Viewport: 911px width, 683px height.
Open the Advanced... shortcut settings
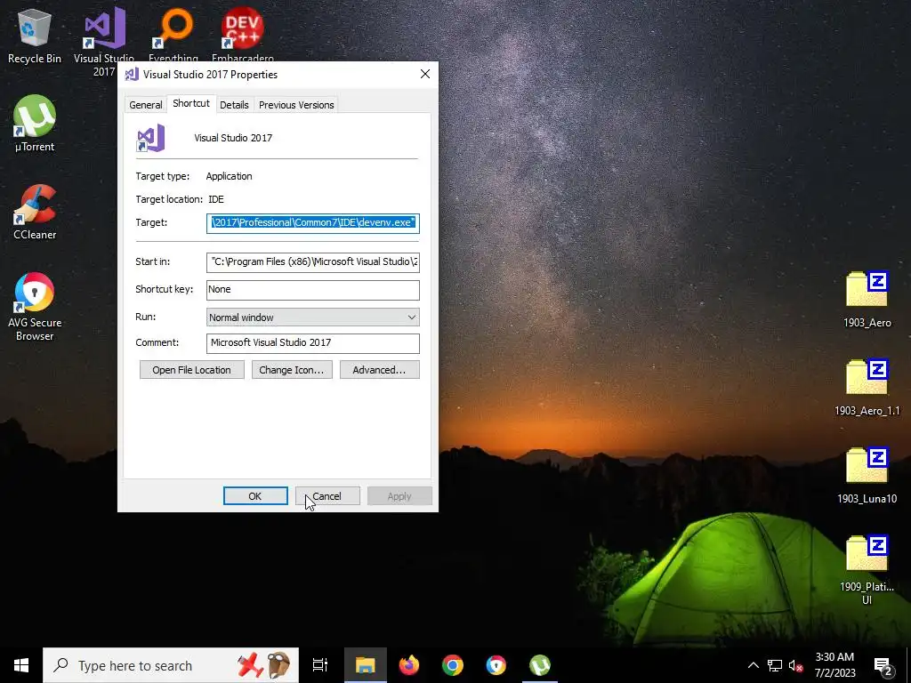point(379,370)
